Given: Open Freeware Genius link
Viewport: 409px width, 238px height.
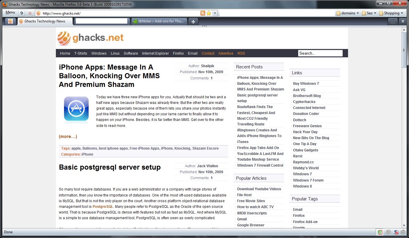Looking at the screenshot, I should click(x=307, y=126).
